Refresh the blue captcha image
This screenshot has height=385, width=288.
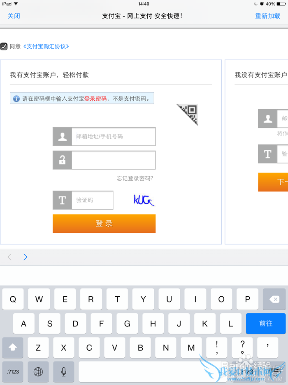pos(144,200)
